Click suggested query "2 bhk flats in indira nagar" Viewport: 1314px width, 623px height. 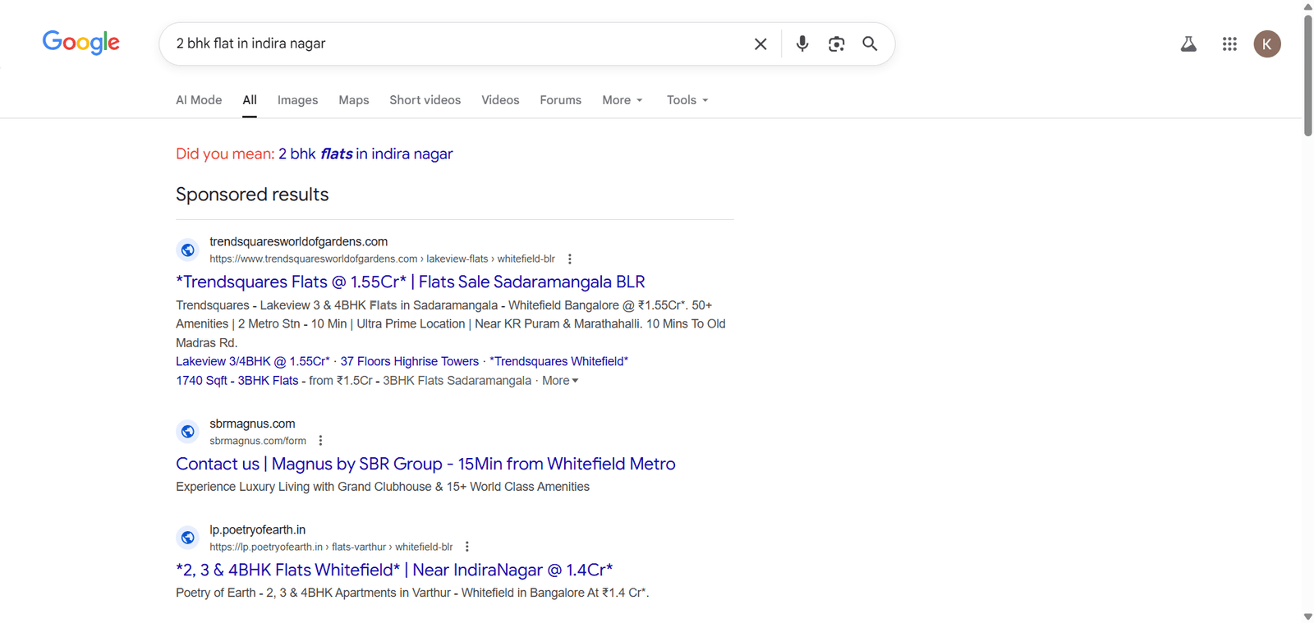(x=365, y=154)
